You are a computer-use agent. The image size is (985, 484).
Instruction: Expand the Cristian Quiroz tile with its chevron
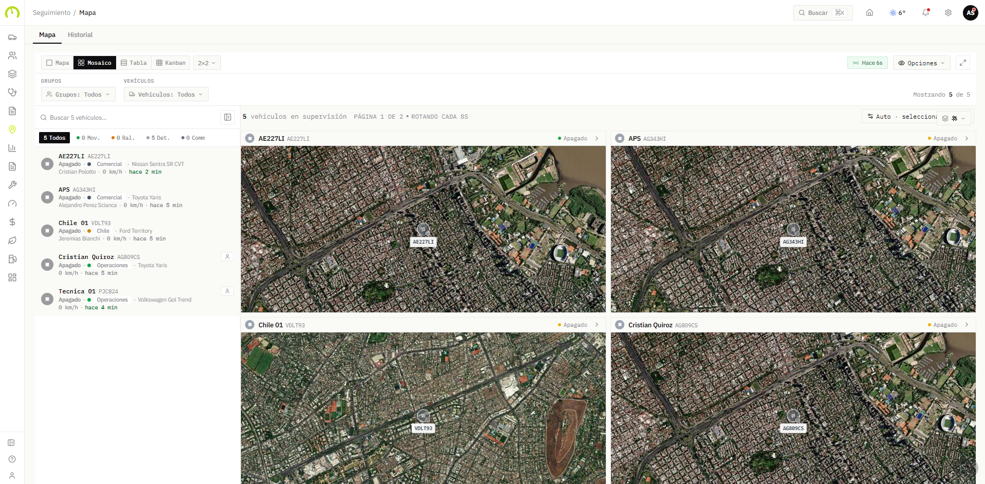coord(967,325)
